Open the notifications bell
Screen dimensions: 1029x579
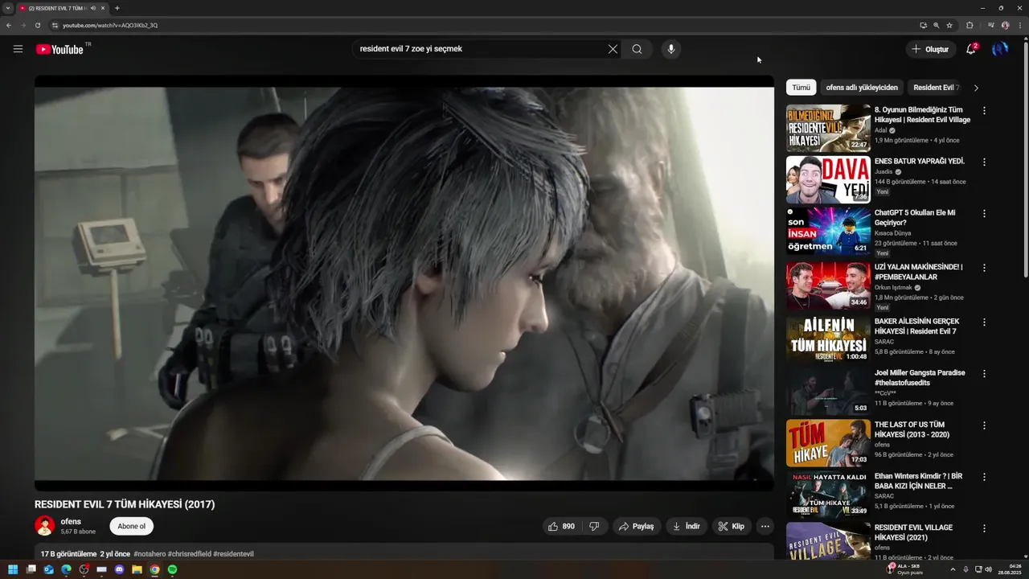[971, 49]
